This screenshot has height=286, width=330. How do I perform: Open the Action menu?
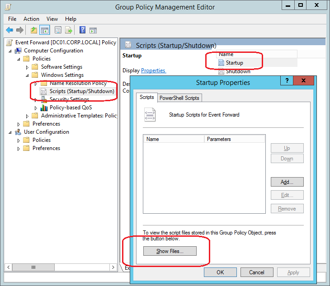coord(31,19)
